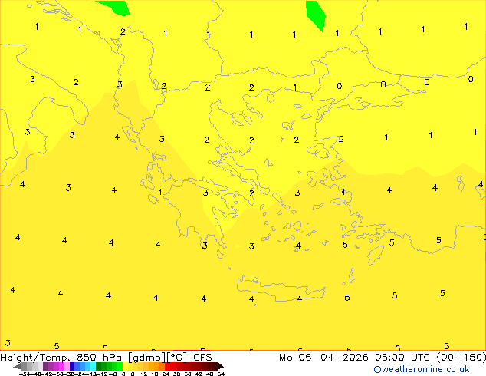
Task: Click the dark maroon right arrow tip of scale
Action: click(221, 367)
